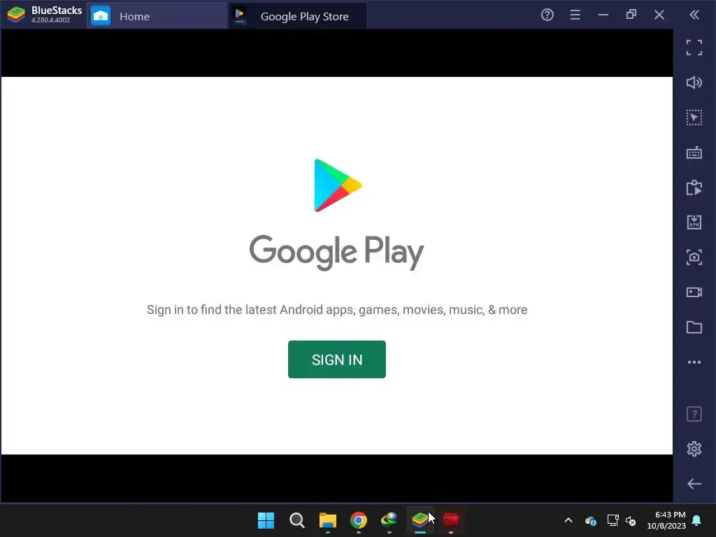Open Google Chrome from taskbar

tap(359, 520)
